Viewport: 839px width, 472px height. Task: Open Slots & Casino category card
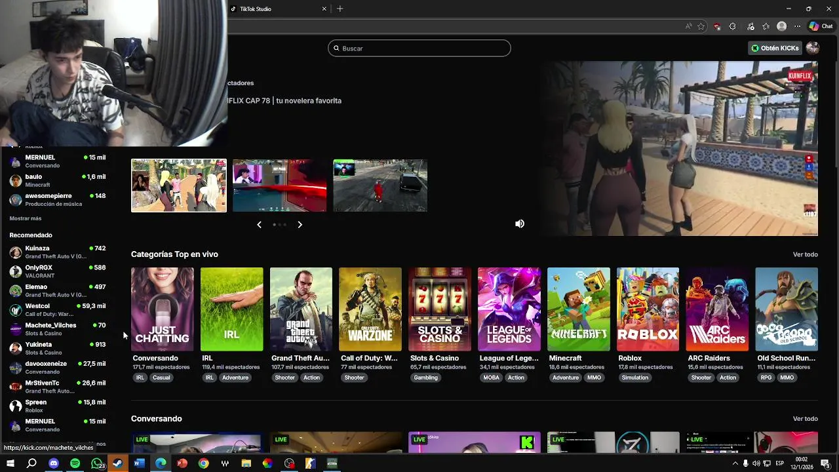tap(440, 309)
